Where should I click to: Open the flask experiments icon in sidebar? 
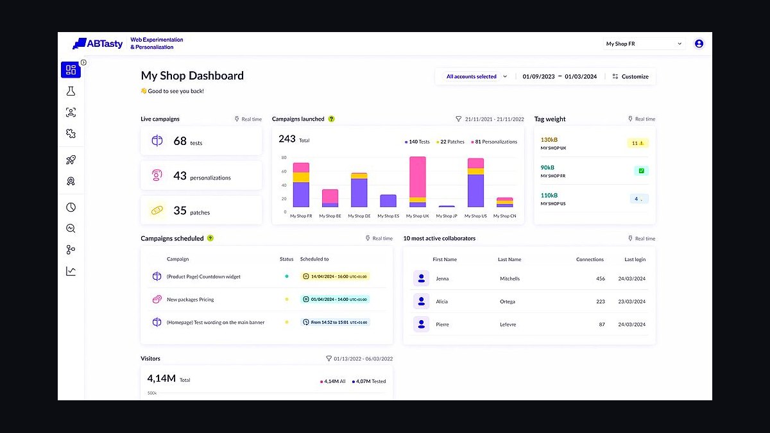71,91
